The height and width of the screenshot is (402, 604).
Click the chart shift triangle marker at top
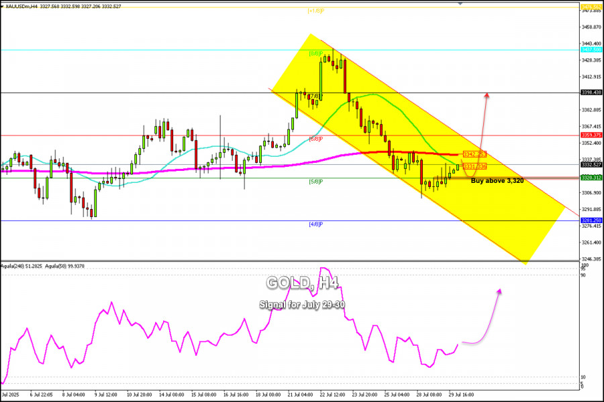pos(460,3)
